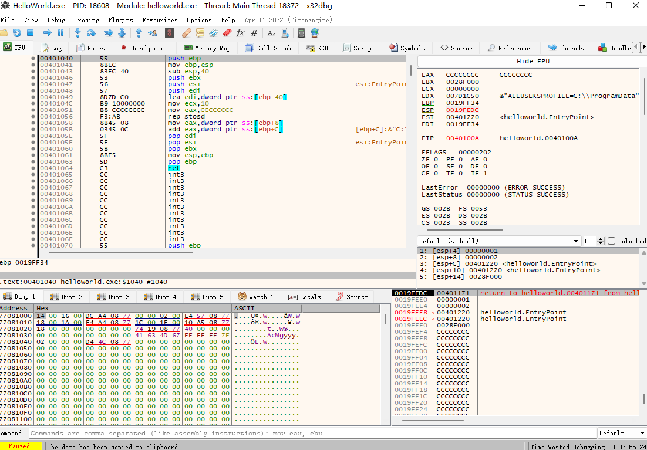Open the calling convention Default (stdcall) dropdown
Viewport: 647px width, 450px height.
(499, 241)
